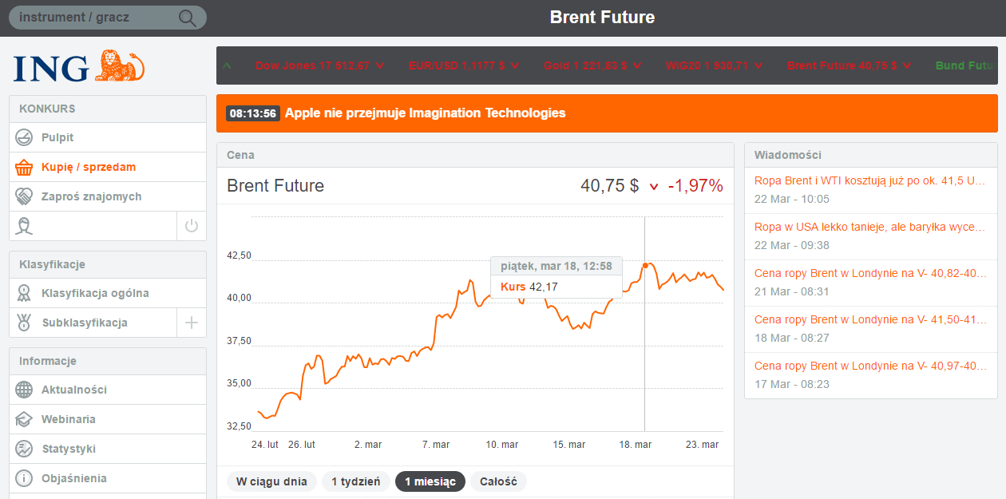Click the chart data point at mar 18
The width and height of the screenshot is (1006, 499).
point(645,265)
